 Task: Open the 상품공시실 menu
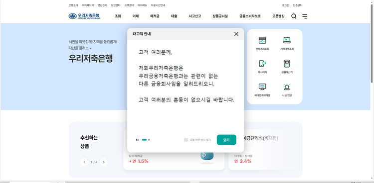tap(220, 16)
